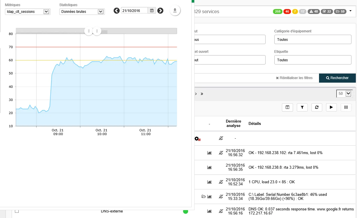Open the column display options button

287,107
